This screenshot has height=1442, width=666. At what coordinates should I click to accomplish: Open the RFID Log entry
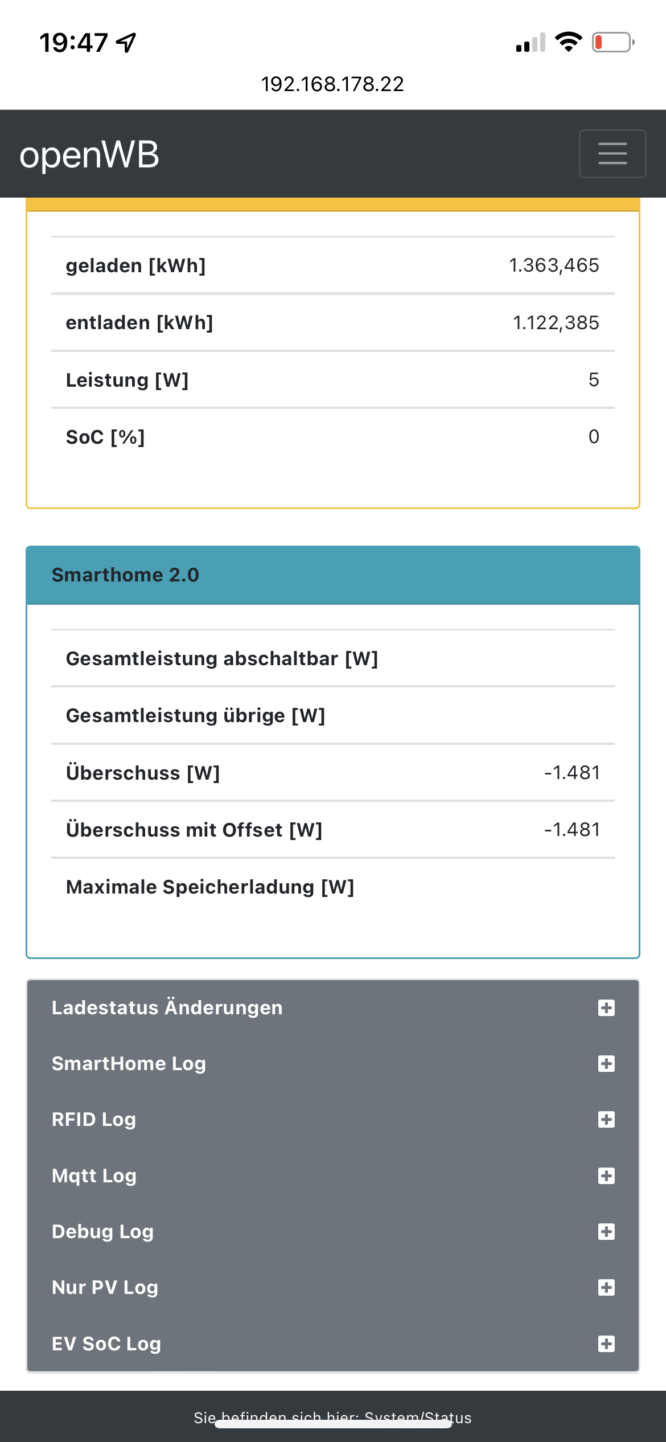coord(94,1120)
